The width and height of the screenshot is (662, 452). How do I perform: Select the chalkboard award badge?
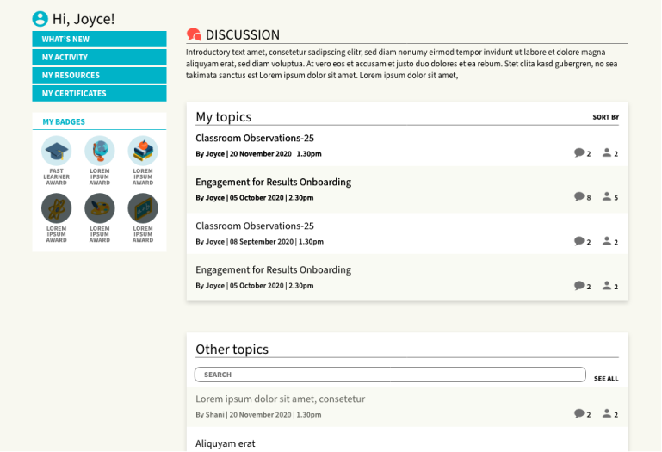pos(143,208)
